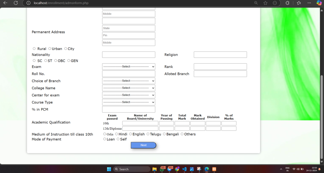The image size is (324, 173).
Task: Click the browser address bar URL
Action: (x=61, y=3)
